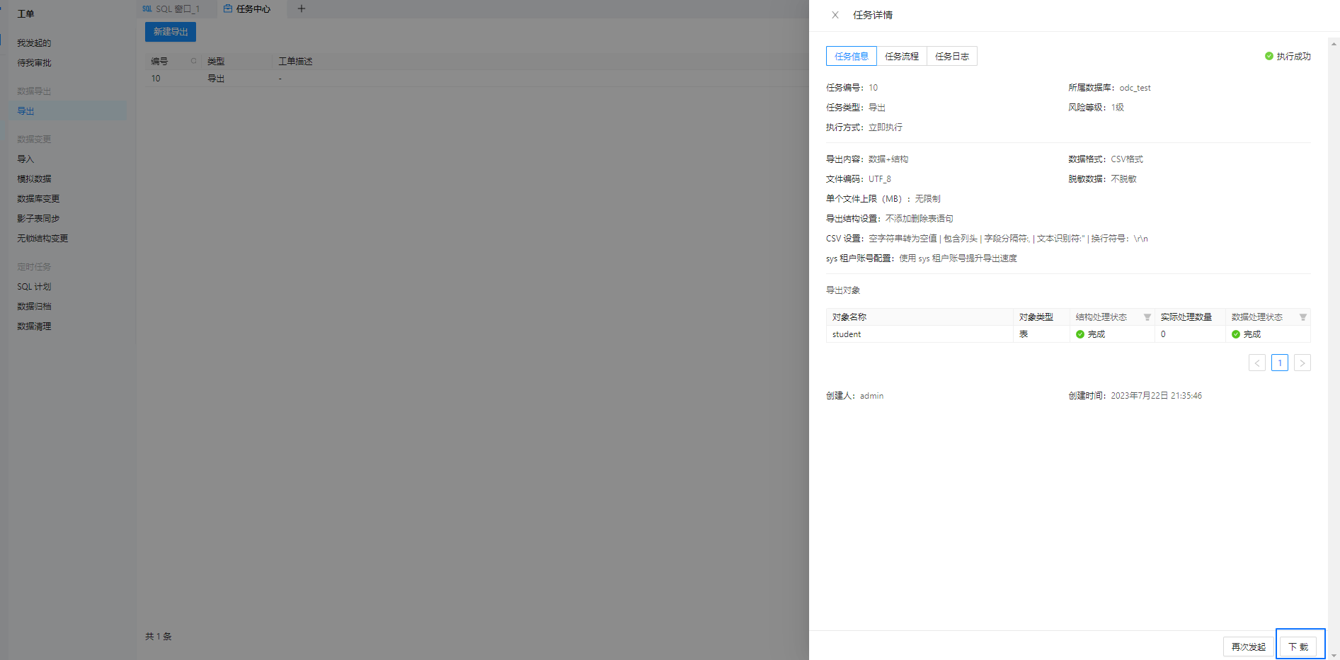Click 完成 status under 数据处理状态
This screenshot has width=1340, height=660.
(1246, 334)
